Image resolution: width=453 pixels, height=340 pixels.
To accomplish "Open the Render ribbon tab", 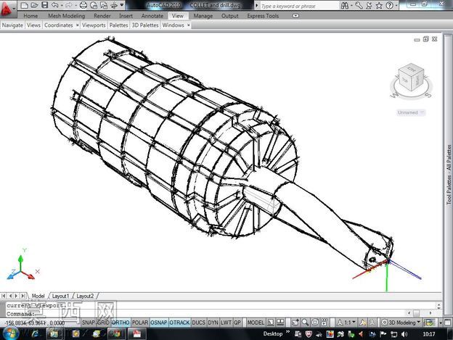I will [x=102, y=16].
